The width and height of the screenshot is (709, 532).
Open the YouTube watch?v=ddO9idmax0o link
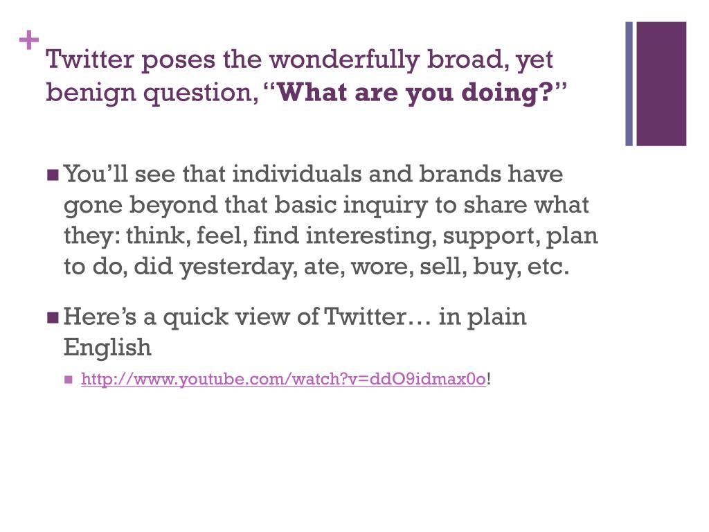pos(283,379)
